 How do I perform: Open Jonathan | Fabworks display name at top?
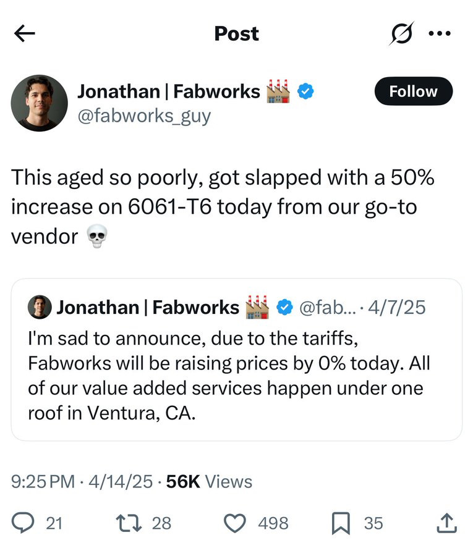tap(169, 91)
